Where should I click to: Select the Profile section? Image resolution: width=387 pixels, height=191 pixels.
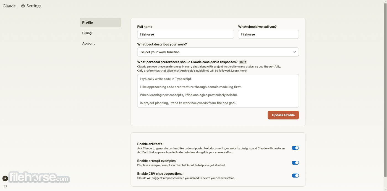pos(100,23)
